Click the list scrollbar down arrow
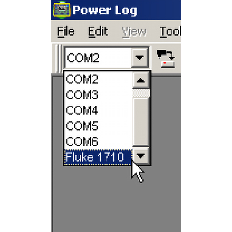This screenshot has width=232, height=232. [141, 156]
